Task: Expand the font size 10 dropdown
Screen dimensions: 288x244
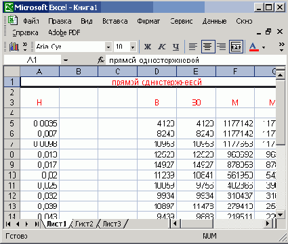Action: (x=133, y=47)
